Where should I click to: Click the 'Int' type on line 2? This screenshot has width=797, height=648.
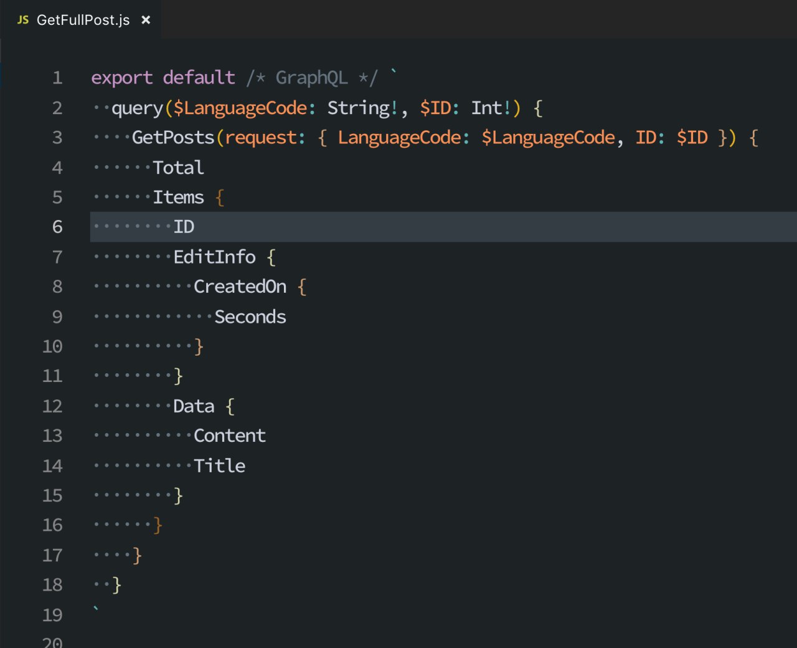(487, 108)
